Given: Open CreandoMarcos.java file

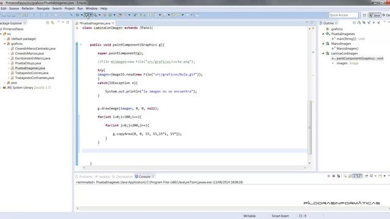Looking at the screenshot, I should (29, 54).
